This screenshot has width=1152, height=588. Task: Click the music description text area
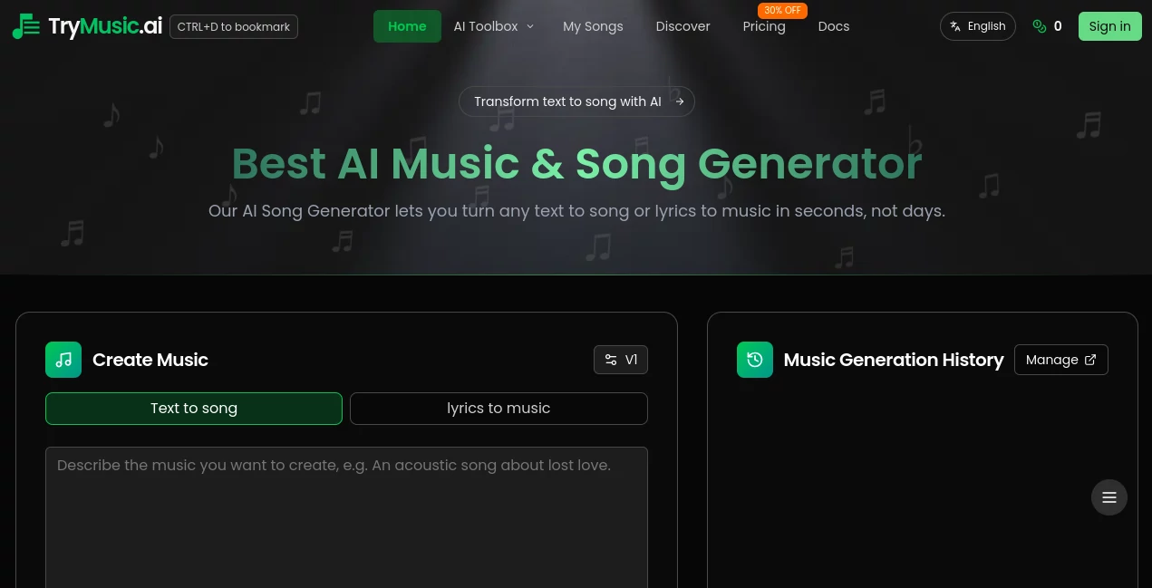point(346,517)
